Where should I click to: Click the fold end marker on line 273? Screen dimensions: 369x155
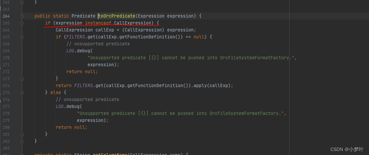[x=22, y=79]
